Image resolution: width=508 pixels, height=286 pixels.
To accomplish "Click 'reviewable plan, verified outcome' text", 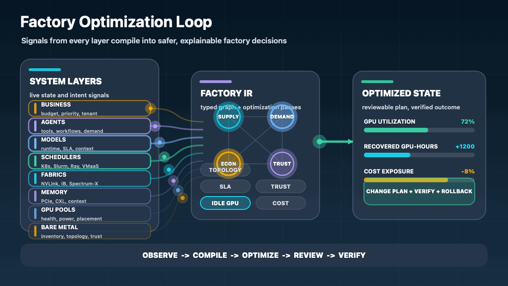I will pos(411,107).
